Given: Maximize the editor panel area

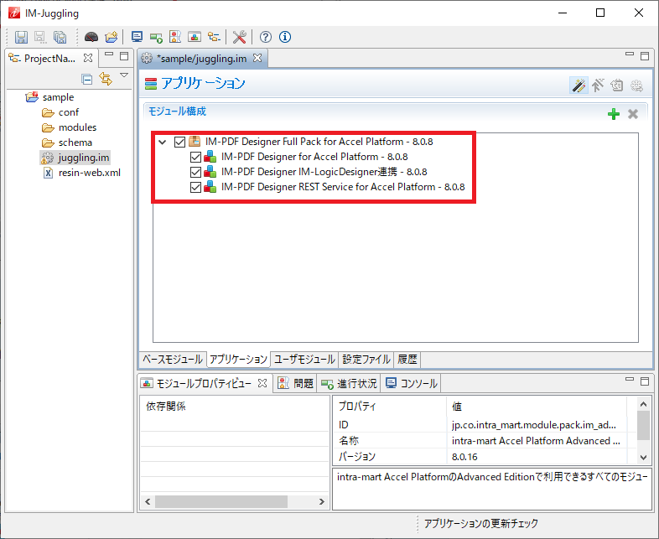Looking at the screenshot, I should (645, 55).
